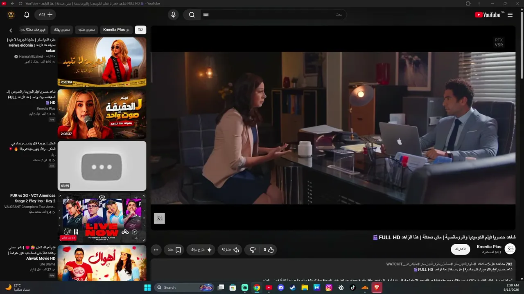Open Google Chrome from the taskbar
The image size is (524, 294).
point(257,287)
